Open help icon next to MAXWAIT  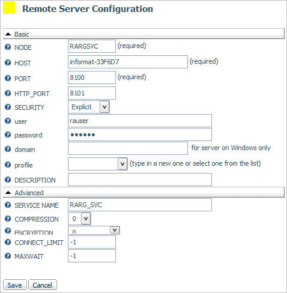[8, 256]
